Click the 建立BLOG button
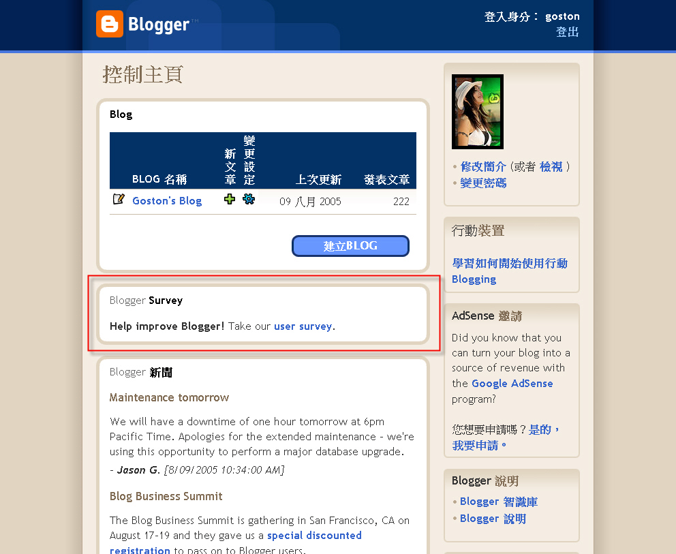The height and width of the screenshot is (554, 676). coord(350,246)
